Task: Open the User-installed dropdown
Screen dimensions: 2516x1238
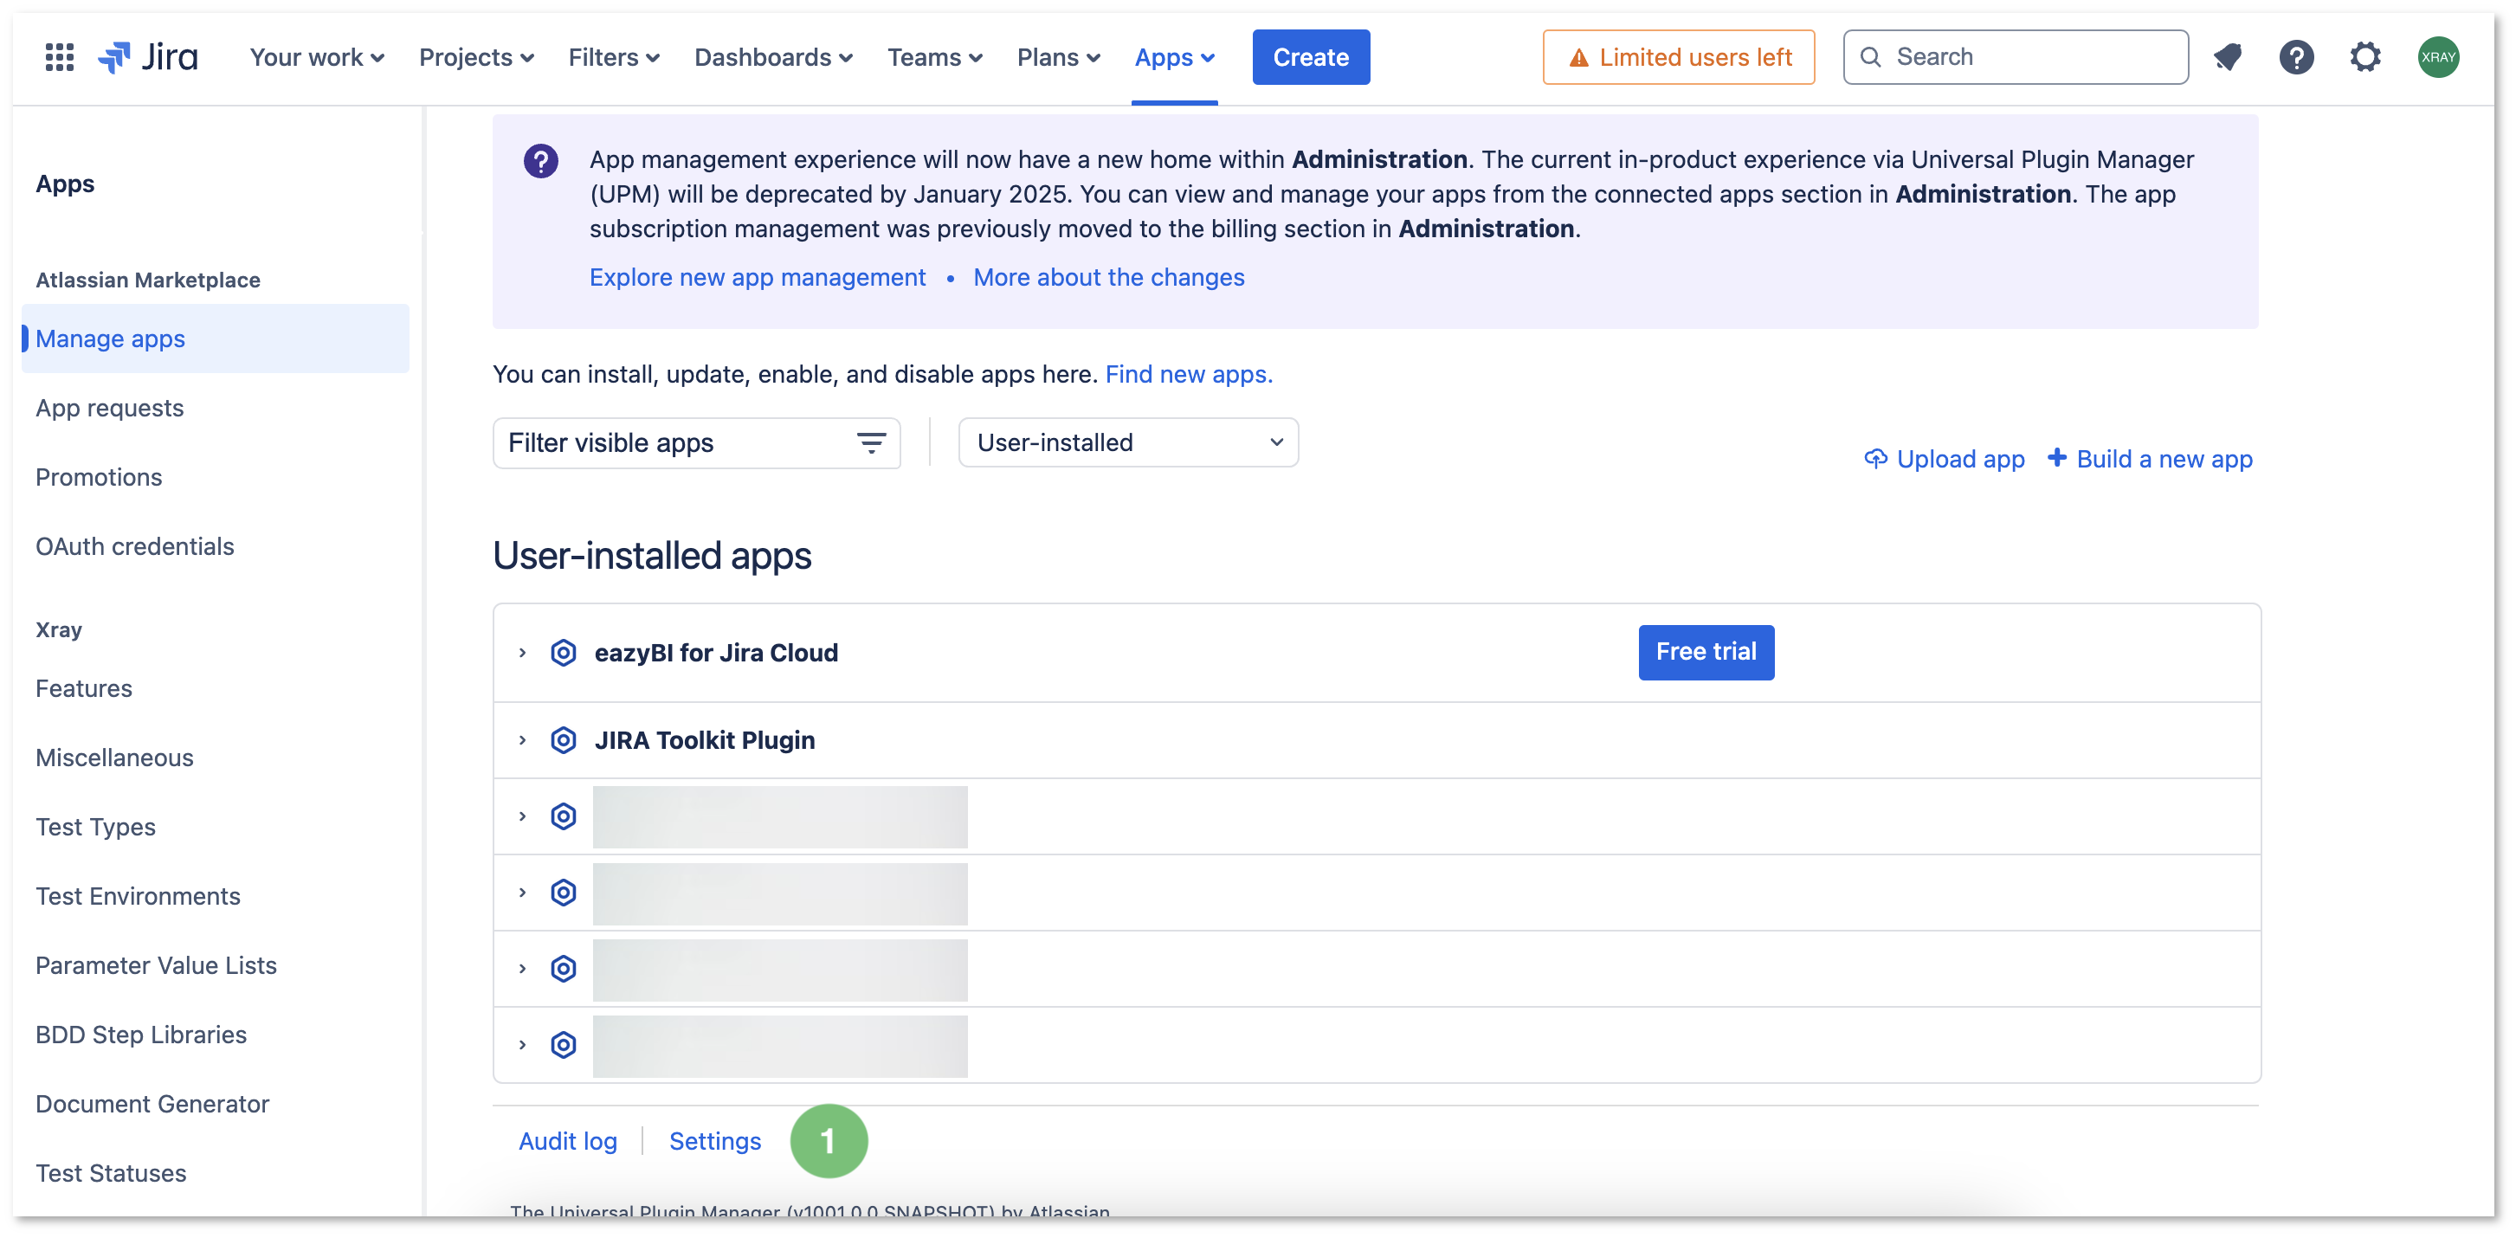Action: click(x=1128, y=442)
